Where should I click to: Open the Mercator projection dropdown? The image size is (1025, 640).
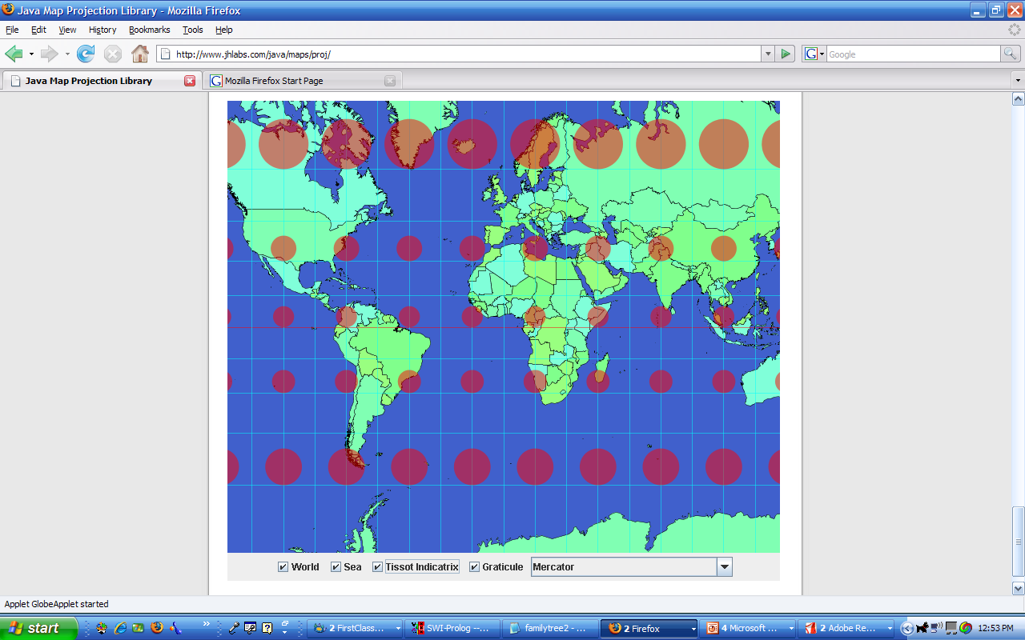coord(724,566)
